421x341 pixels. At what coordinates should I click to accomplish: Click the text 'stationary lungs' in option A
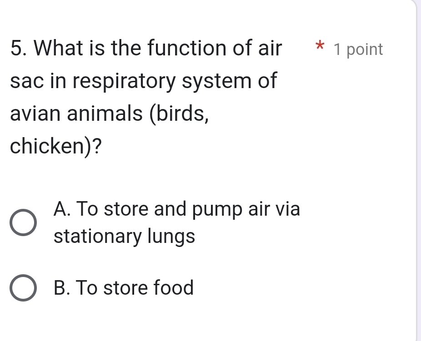click(x=124, y=236)
